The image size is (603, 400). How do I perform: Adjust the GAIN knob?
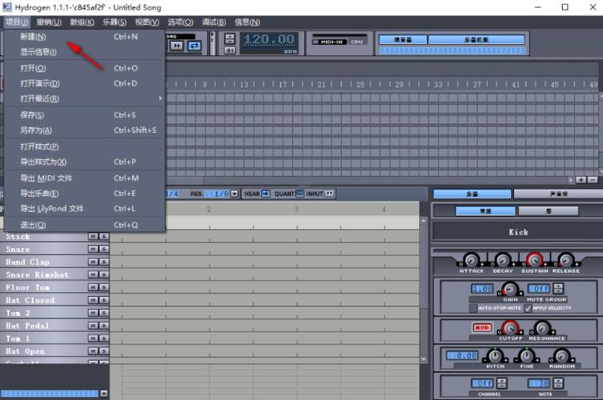pyautogui.click(x=510, y=289)
